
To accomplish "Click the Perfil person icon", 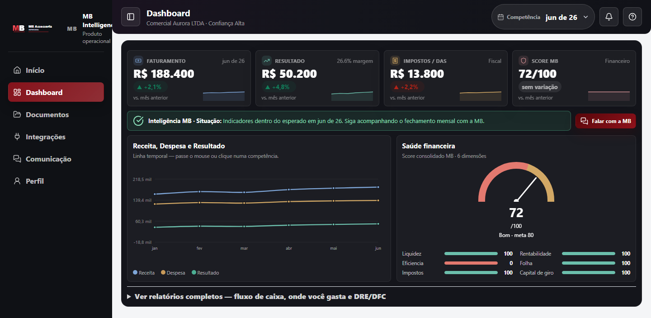I will (x=17, y=181).
